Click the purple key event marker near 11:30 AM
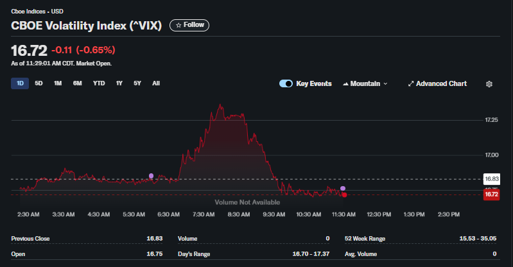The image size is (513, 267). (x=343, y=189)
